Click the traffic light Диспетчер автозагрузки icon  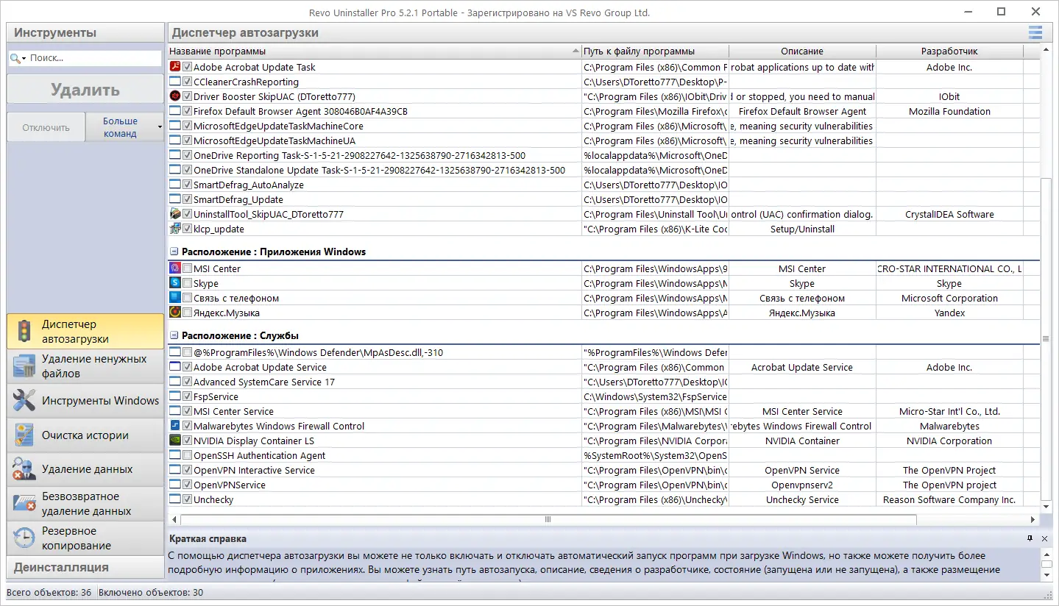click(24, 332)
